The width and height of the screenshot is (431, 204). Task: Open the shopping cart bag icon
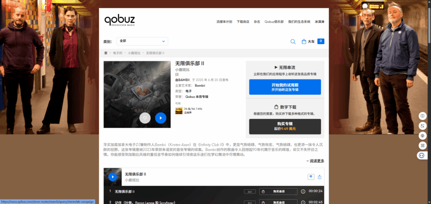click(304, 42)
